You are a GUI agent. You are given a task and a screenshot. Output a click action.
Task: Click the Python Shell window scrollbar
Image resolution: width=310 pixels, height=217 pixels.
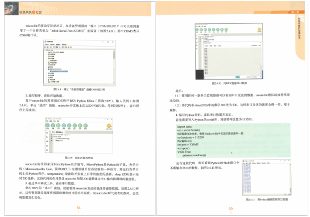290,178
